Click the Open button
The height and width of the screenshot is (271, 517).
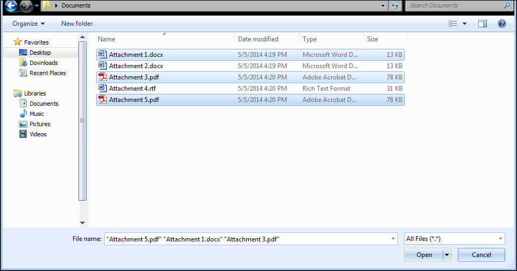pos(423,255)
